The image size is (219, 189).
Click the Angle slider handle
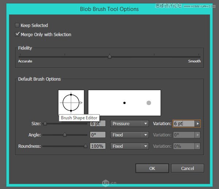(65, 135)
